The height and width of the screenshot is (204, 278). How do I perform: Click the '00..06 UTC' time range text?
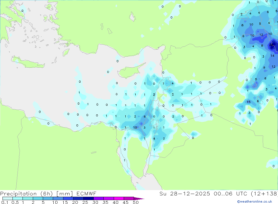(230, 194)
